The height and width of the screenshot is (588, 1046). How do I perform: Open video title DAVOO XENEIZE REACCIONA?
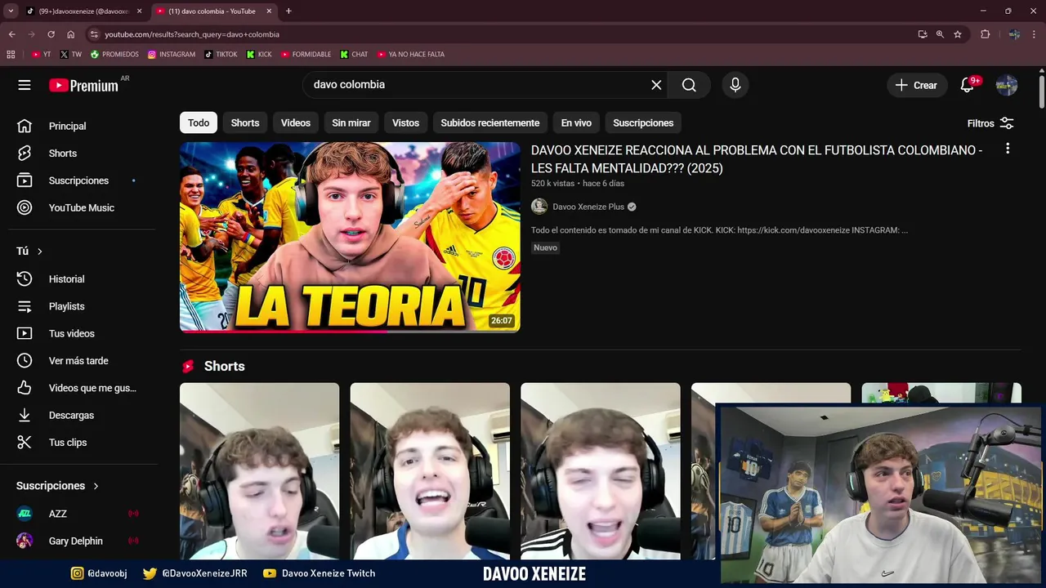coord(757,159)
